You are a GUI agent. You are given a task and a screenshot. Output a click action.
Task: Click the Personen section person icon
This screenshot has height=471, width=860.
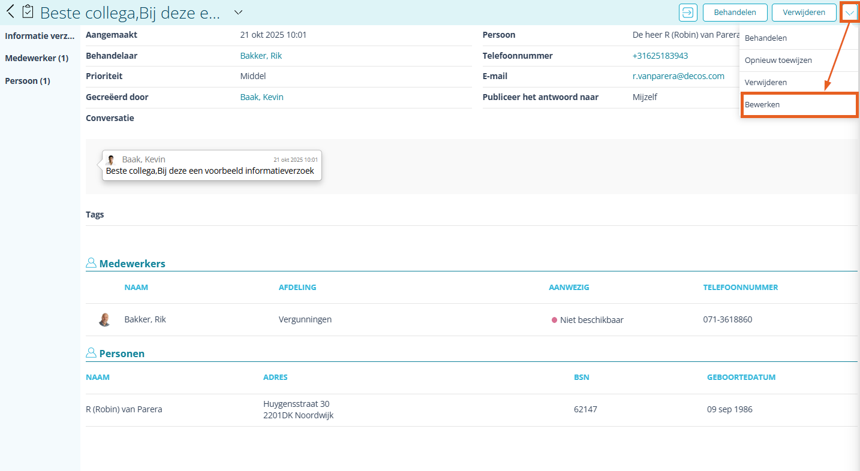91,353
